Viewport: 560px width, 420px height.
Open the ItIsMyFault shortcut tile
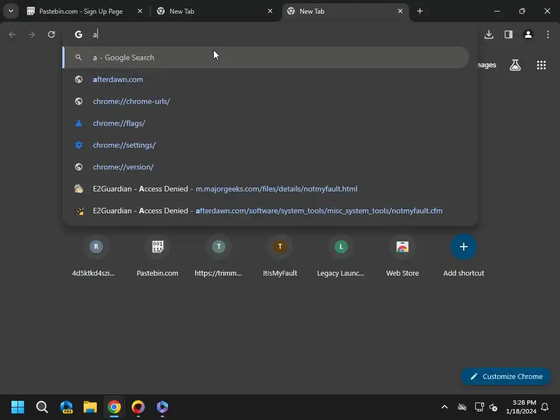280,256
